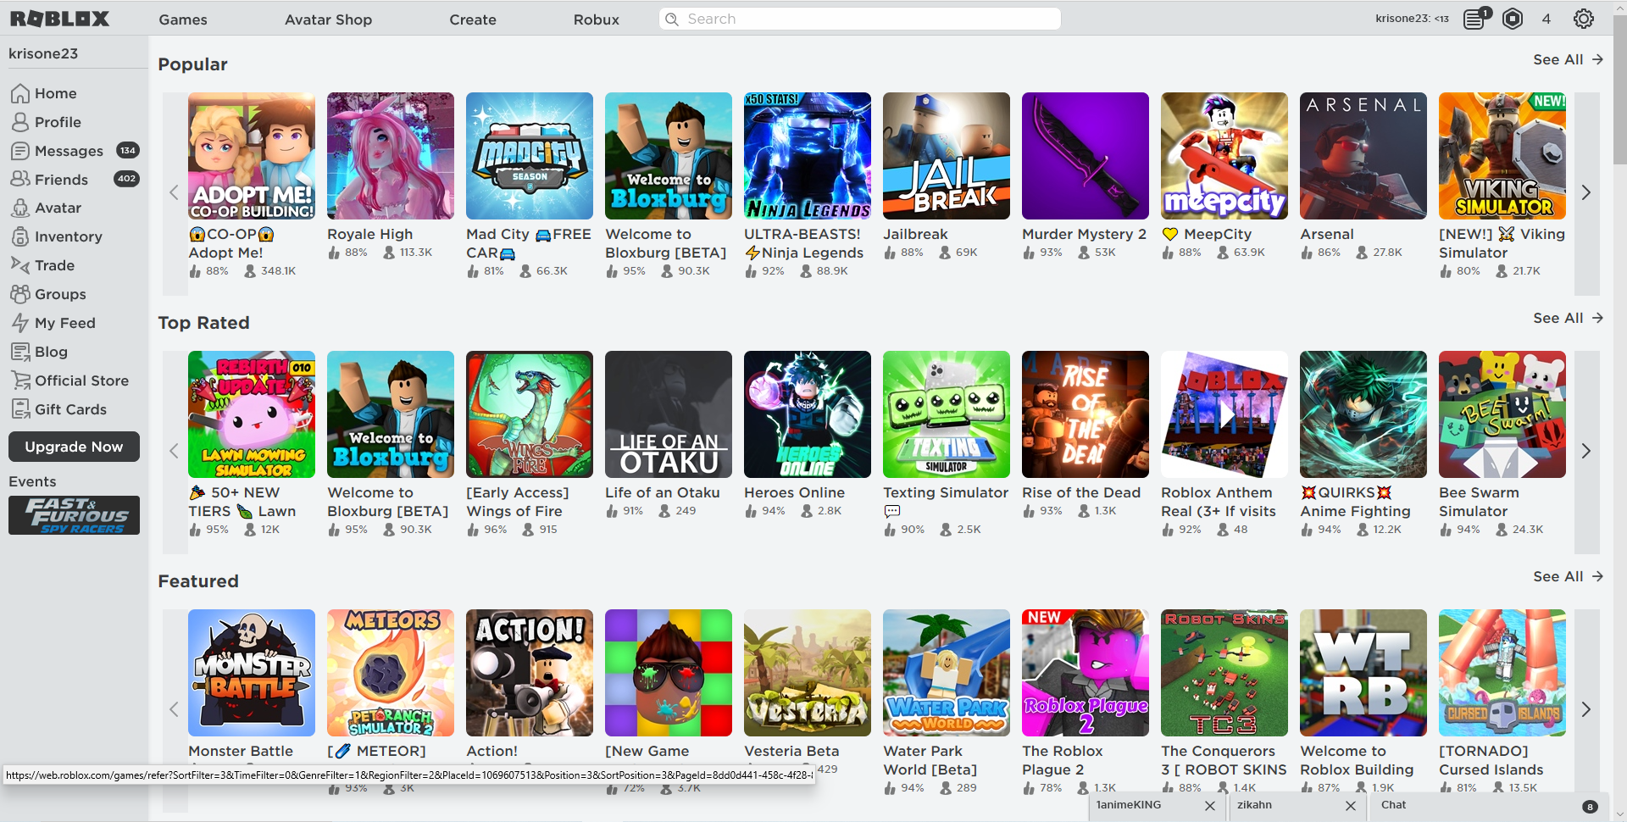Click the Roblox logo in the header

point(59,19)
